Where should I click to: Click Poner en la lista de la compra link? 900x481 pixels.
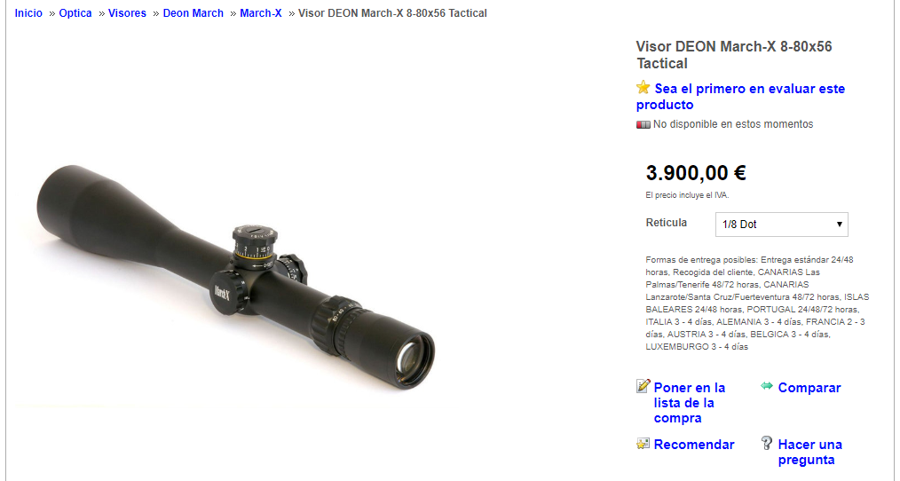tap(690, 403)
